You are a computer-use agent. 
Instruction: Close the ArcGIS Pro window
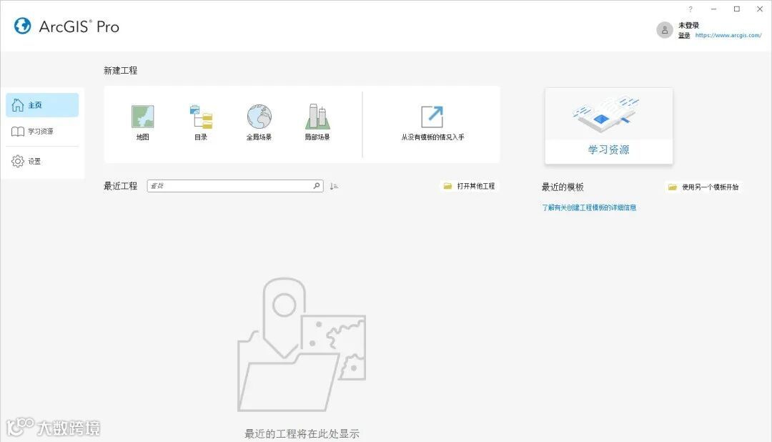tap(760, 9)
